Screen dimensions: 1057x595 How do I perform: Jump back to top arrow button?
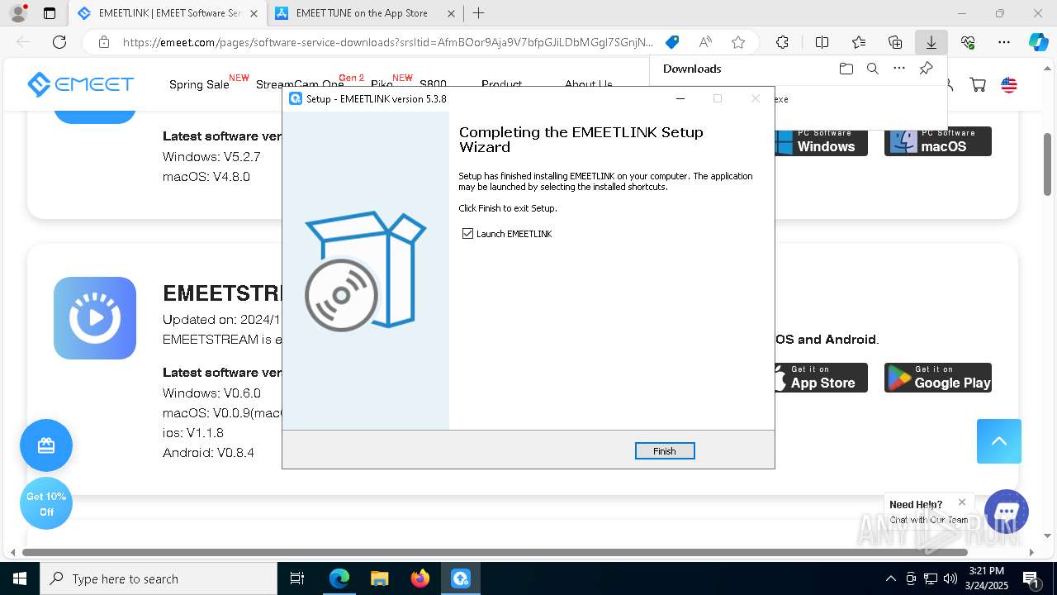tap(999, 441)
